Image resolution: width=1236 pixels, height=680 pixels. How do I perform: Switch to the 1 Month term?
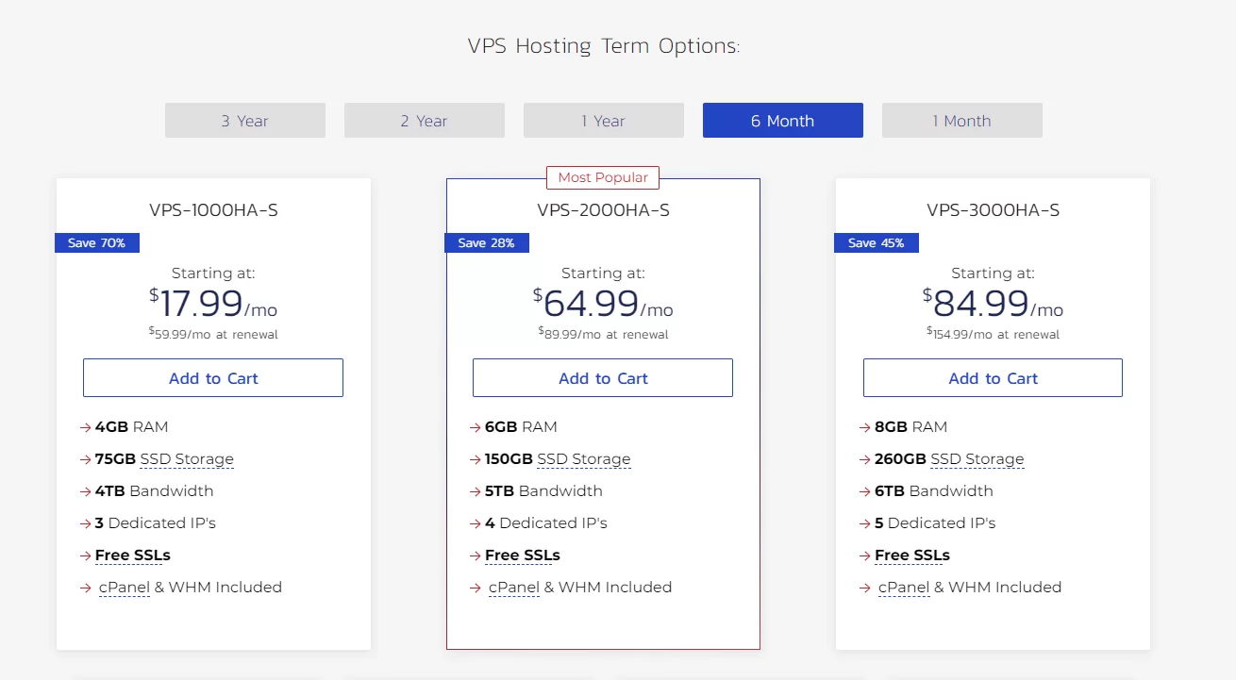click(961, 120)
